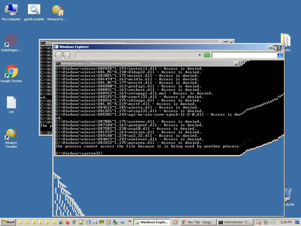Open the My Computer desktop icon

pyautogui.click(x=11, y=12)
